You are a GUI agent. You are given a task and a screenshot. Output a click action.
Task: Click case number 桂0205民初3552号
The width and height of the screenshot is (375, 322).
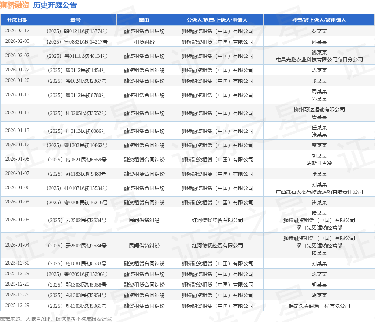point(77,113)
